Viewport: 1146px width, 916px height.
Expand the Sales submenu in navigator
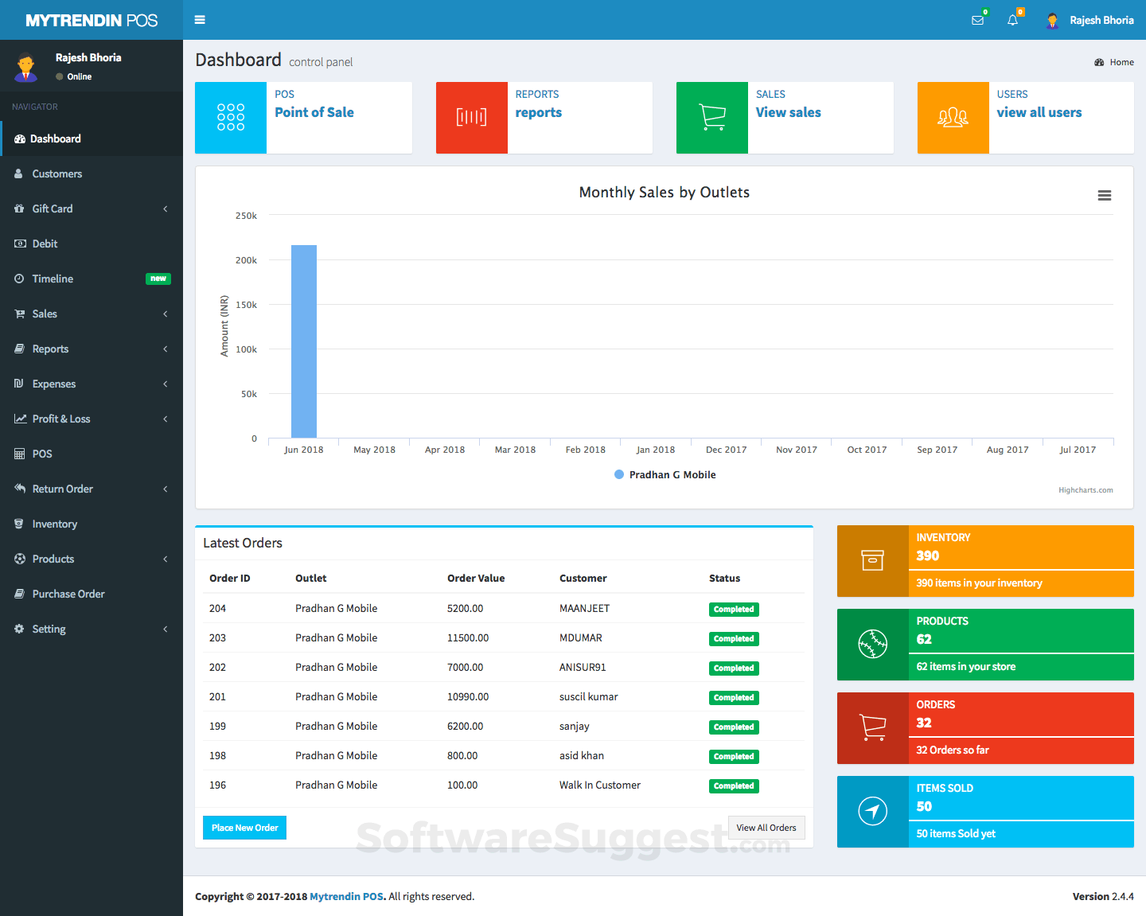(92, 314)
